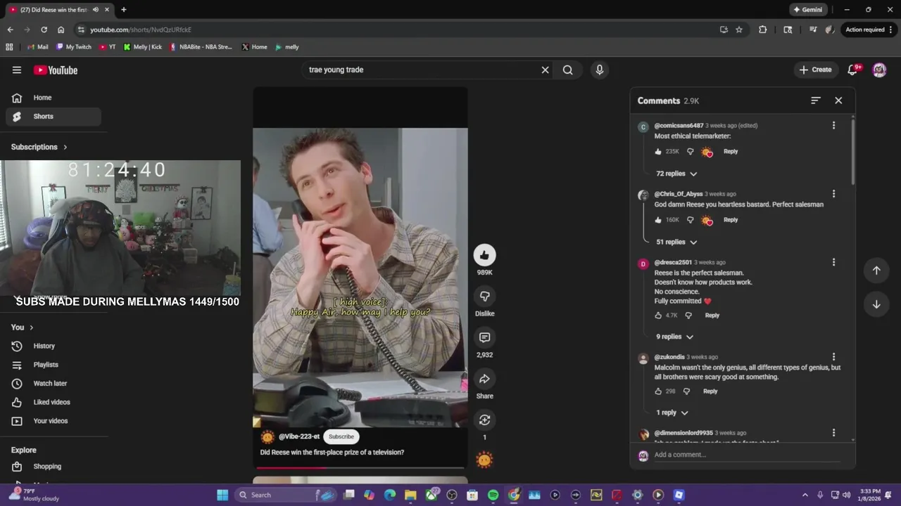Go to the next Short arrow

point(876,304)
